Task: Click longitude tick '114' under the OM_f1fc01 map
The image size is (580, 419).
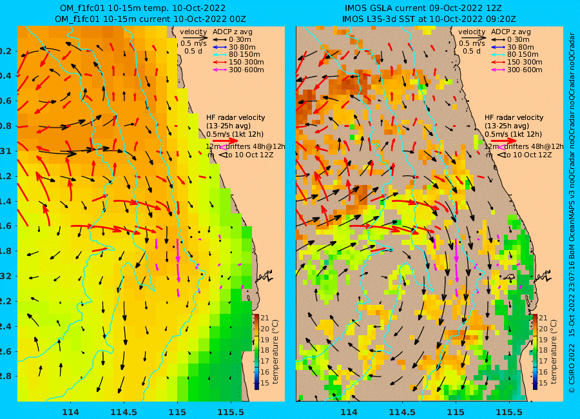Action: [x=71, y=412]
